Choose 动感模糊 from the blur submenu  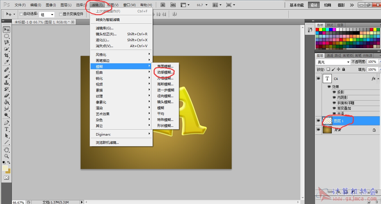pyautogui.click(x=165, y=72)
